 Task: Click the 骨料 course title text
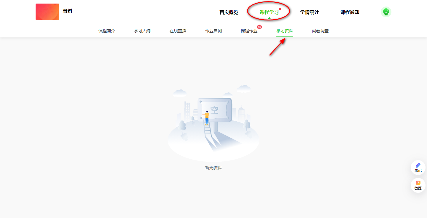click(68, 11)
